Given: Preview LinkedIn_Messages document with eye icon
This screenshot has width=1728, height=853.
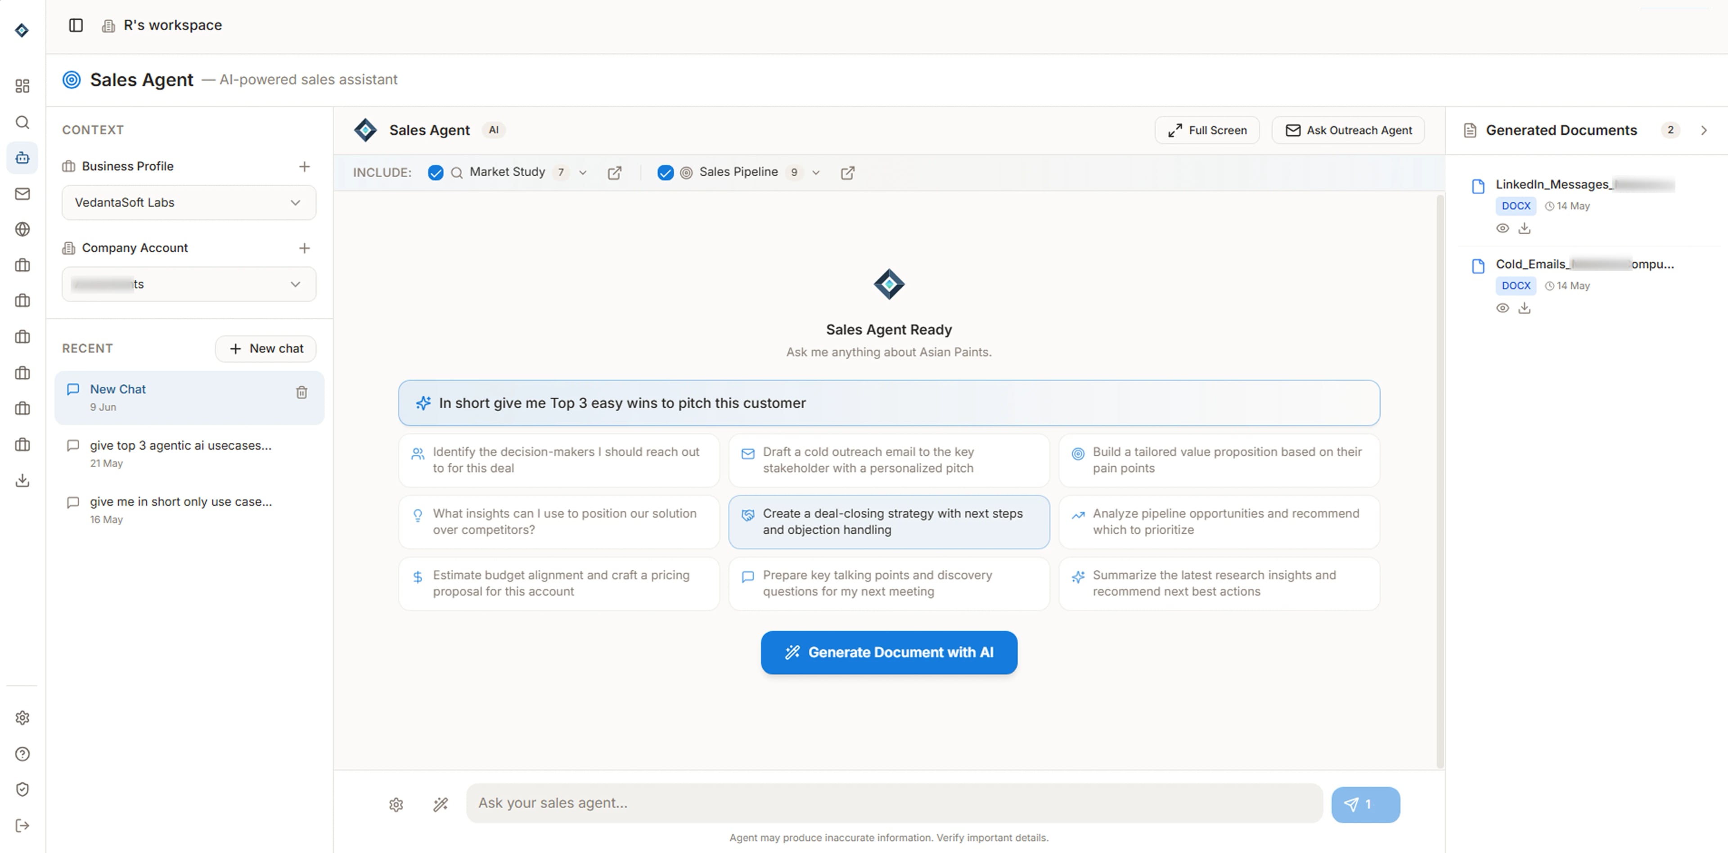Looking at the screenshot, I should coord(1503,228).
